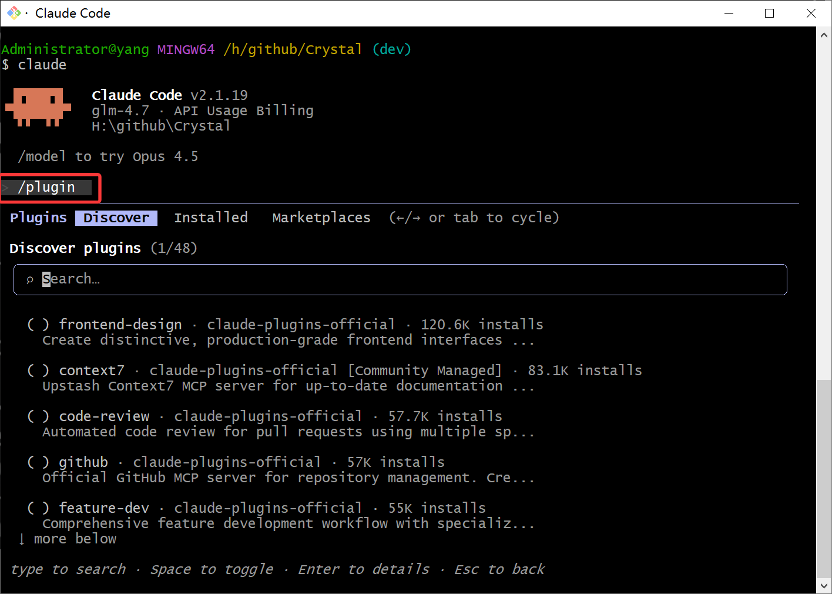Toggle the context7 plugin checkbox
The height and width of the screenshot is (594, 832).
pos(38,371)
